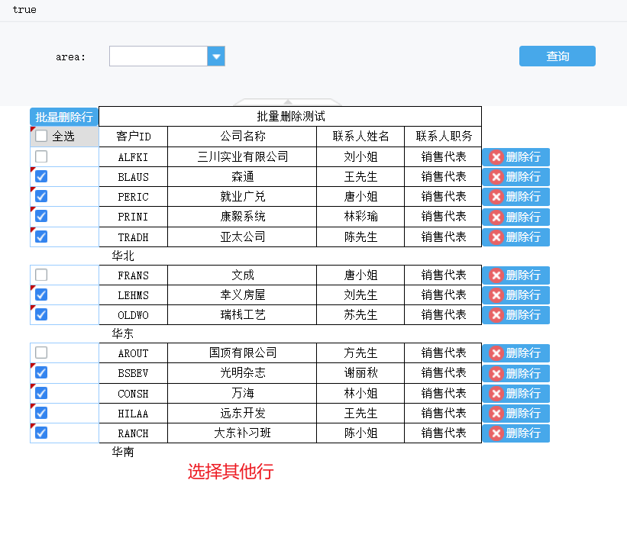Click the red X delete icon in CONSH row
Viewport: 627px width, 557px height.
pyautogui.click(x=496, y=394)
